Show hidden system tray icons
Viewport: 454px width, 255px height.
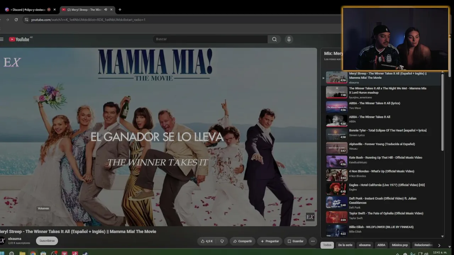(x=397, y=254)
